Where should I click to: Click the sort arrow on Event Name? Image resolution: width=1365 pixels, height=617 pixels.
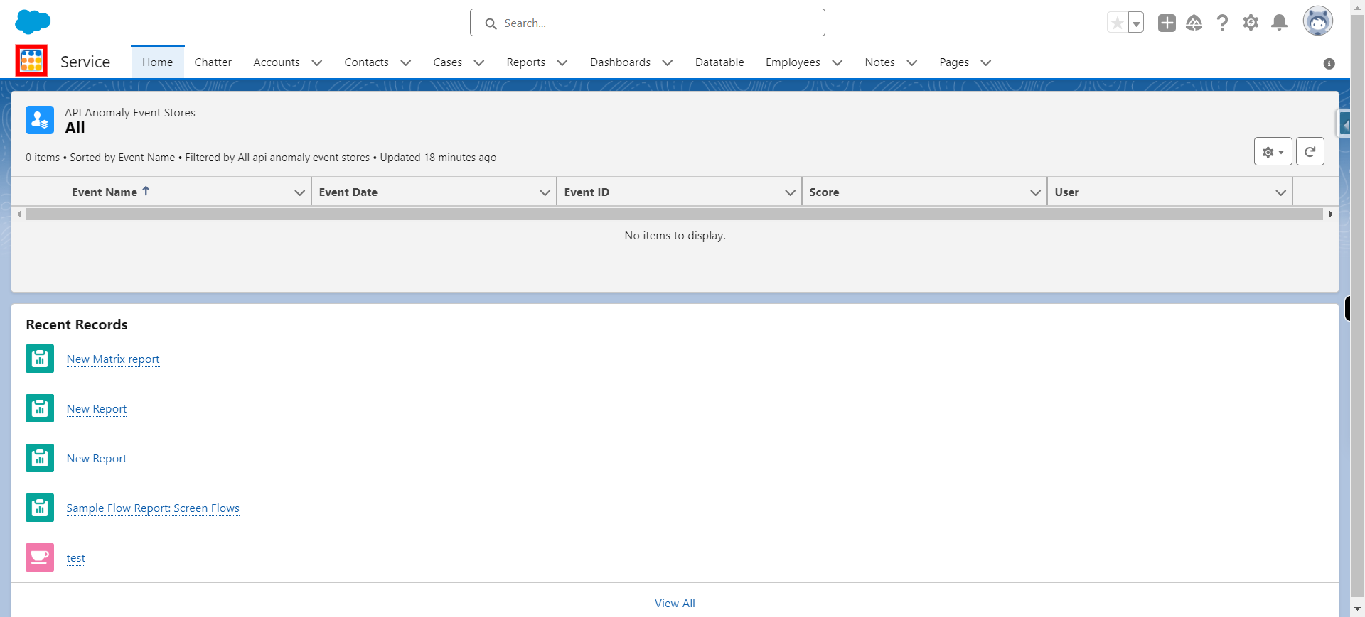(x=146, y=191)
